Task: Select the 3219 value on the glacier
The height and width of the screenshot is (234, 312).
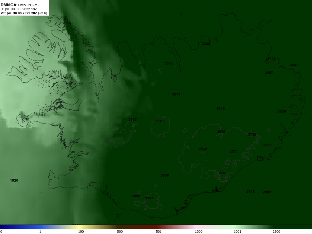Action: pos(159,121)
